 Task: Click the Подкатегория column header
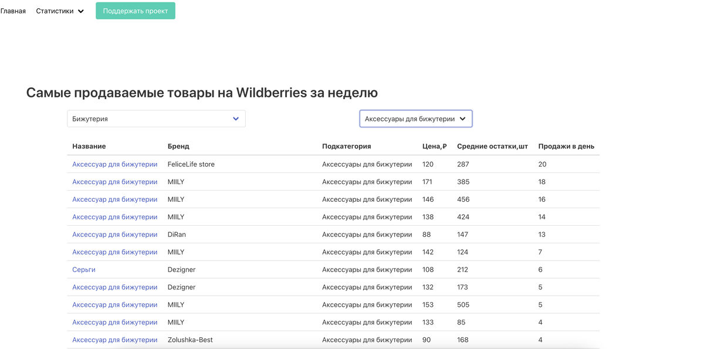347,146
